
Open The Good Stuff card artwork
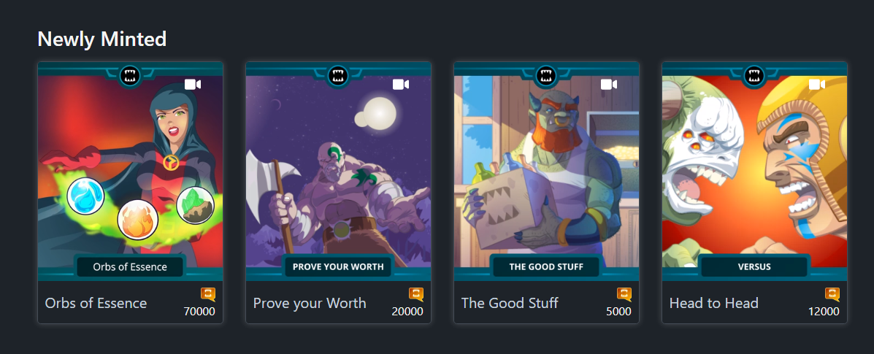click(x=546, y=171)
